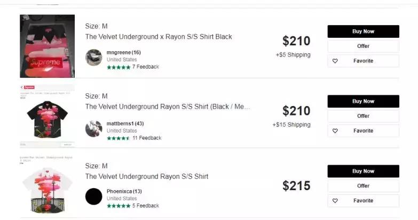Make an Offer on mattberns1's listing
The image size is (418, 220).
[363, 116]
